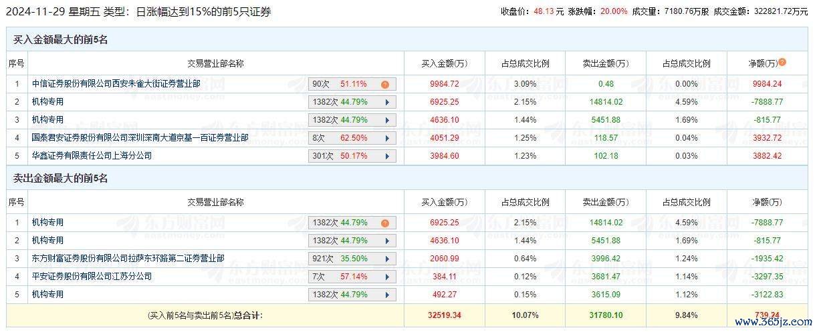The height and width of the screenshot is (332, 817).
Task: Click the arrow in buy table row 2 机构专用
Action: tap(386, 103)
